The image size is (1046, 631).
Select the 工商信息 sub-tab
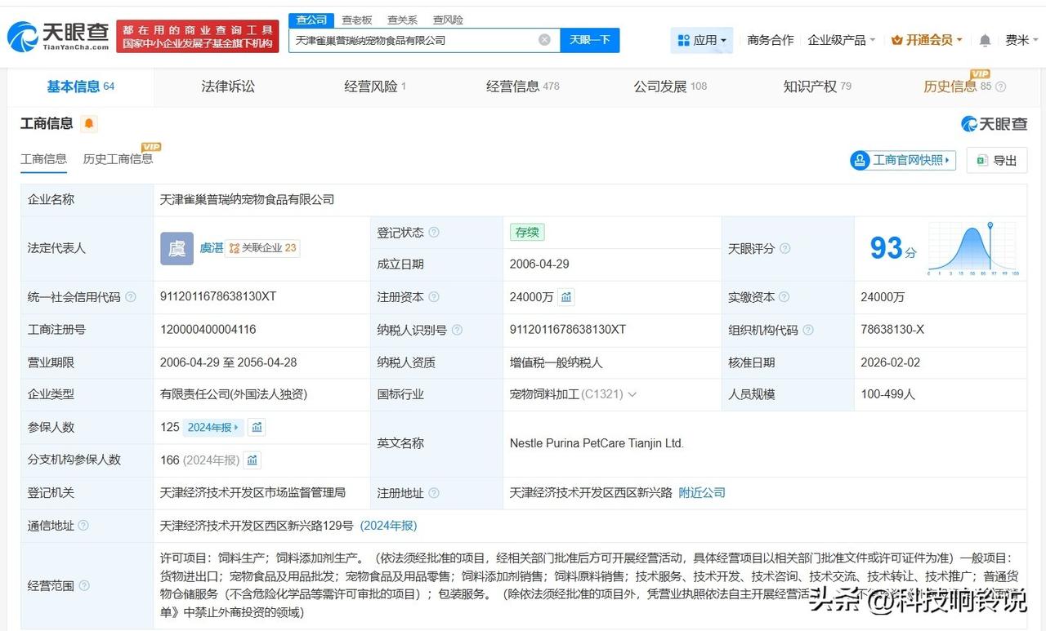(x=43, y=159)
